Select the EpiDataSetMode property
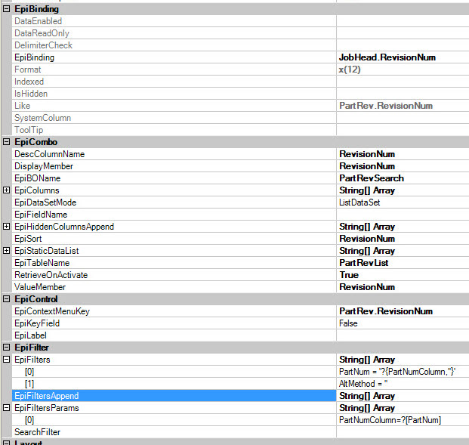Screen dimensions: 469x445 [x=174, y=202]
